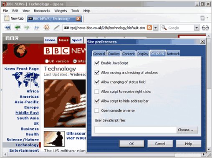Click the wand (pencil) toolbar icon
The width and height of the screenshot is (212, 158).
click(x=57, y=28)
